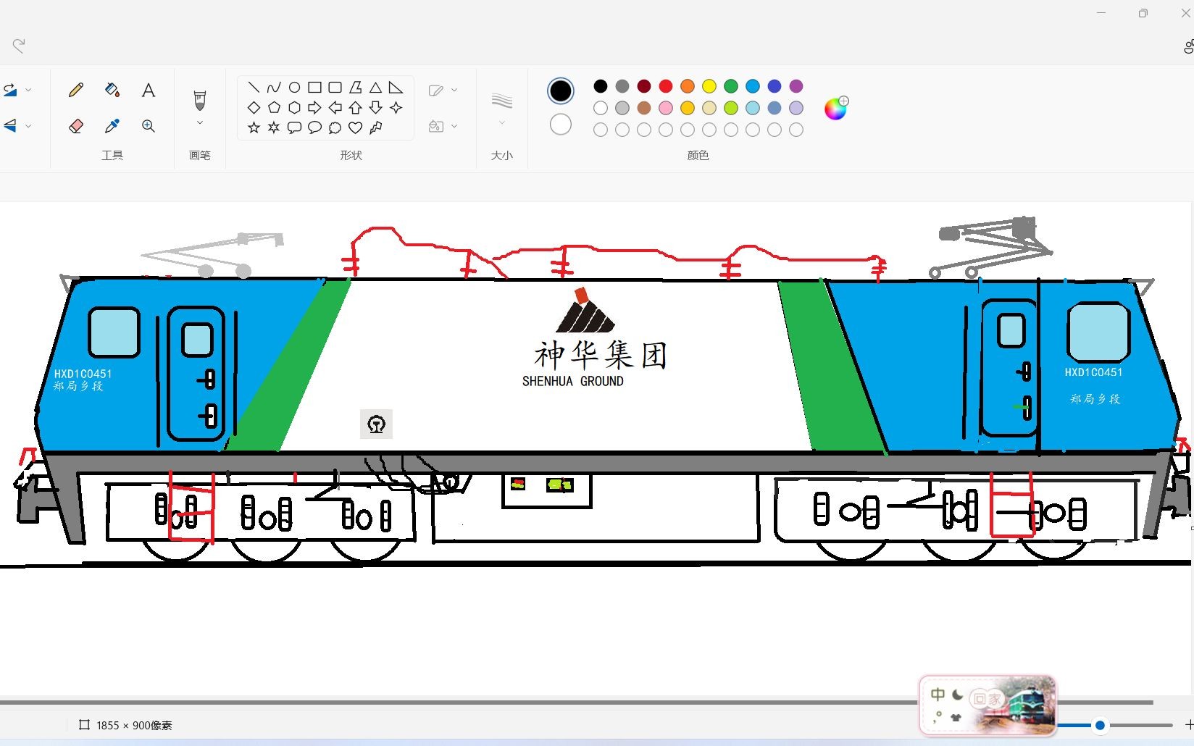This screenshot has height=746, width=1194.
Task: Click the redo arrow icon
Action: [x=19, y=45]
